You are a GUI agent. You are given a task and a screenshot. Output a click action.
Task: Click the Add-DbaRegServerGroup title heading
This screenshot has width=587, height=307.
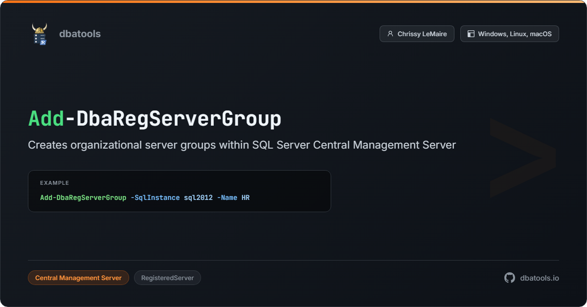(x=155, y=119)
